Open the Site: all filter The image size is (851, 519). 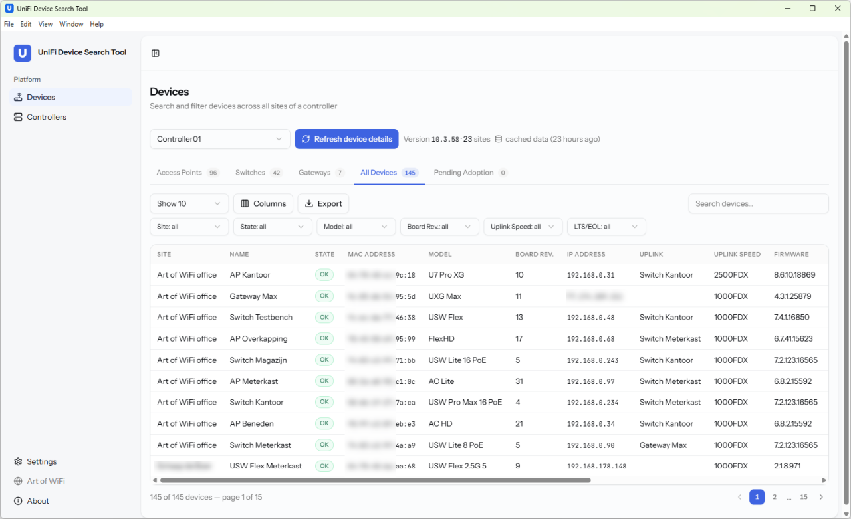[189, 227]
